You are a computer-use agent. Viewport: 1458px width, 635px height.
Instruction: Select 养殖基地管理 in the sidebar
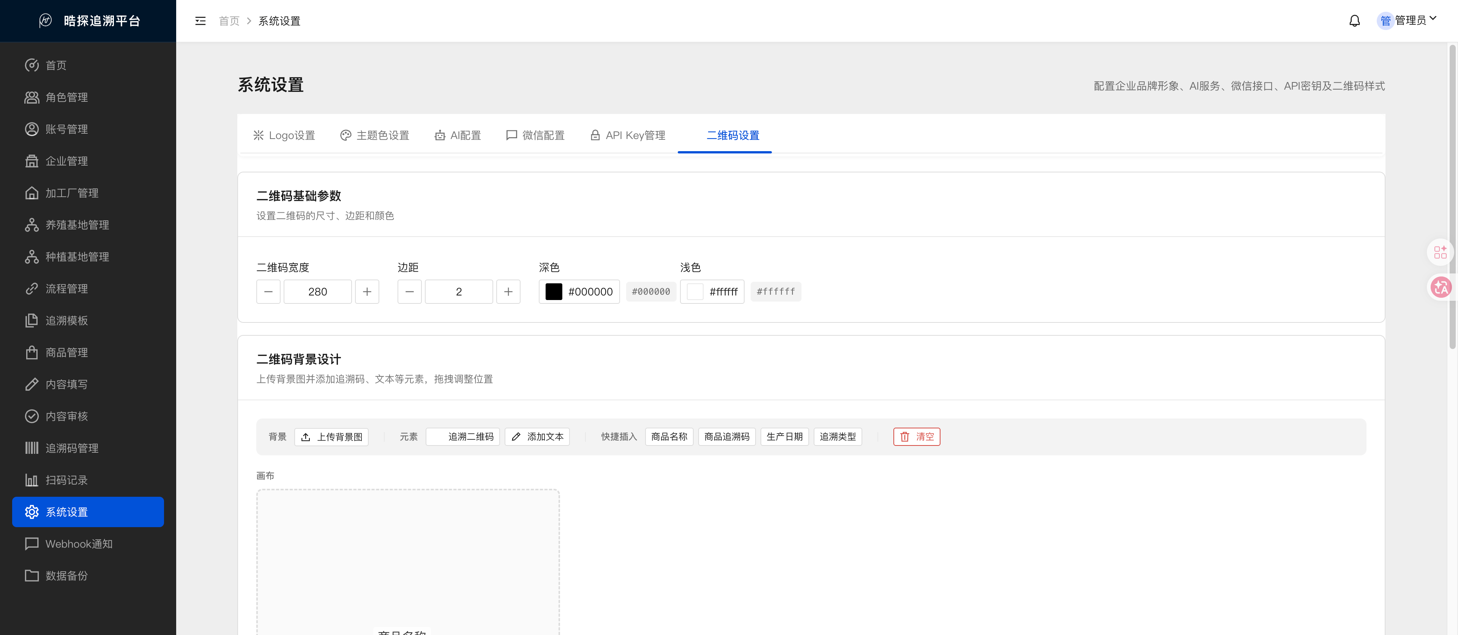pos(88,225)
